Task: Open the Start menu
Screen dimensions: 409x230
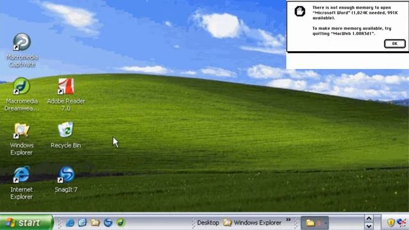Action: [26, 222]
